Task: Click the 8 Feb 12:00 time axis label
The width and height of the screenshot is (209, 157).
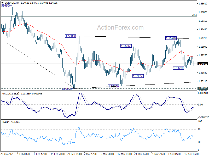Action: 40,154
